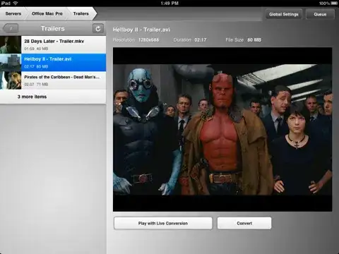Tap the Wi-Fi icon in status bar
Viewport: 339px width, 254px height.
(16, 4)
